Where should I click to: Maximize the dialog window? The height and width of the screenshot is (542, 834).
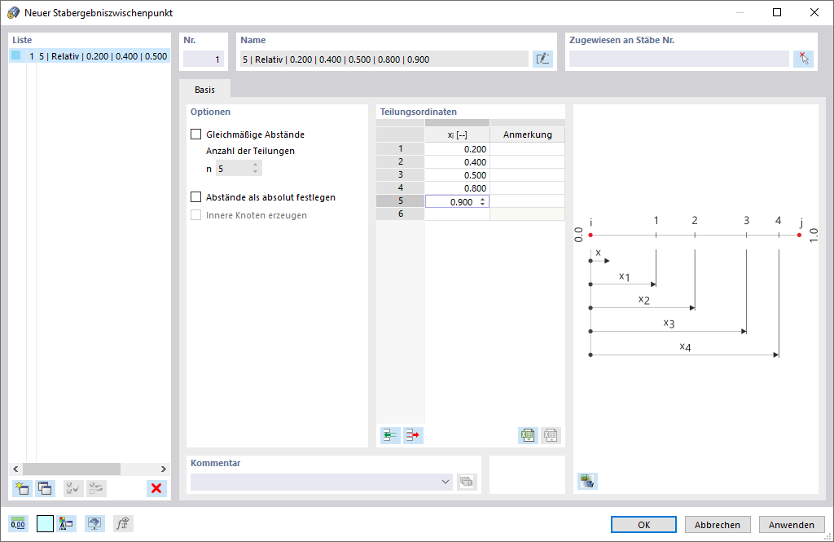[777, 12]
